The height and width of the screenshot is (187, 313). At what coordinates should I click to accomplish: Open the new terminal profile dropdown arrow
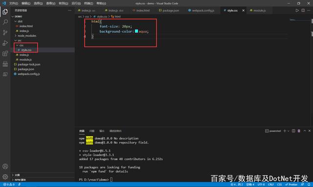tap(289, 131)
